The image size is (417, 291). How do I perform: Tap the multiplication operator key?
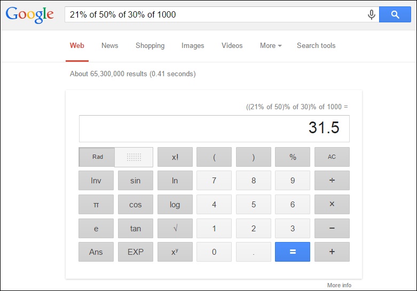[332, 205]
